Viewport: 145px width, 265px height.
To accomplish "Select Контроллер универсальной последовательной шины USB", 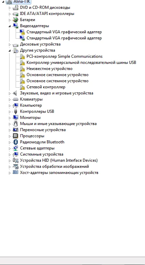I will [x=81, y=63].
